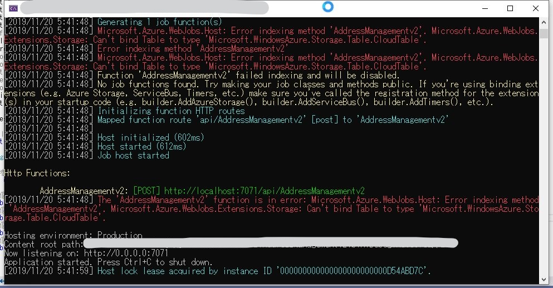The height and width of the screenshot is (288, 553).
Task: Click the localhost:7071 AddressManagementv2 URL
Action: 264,191
